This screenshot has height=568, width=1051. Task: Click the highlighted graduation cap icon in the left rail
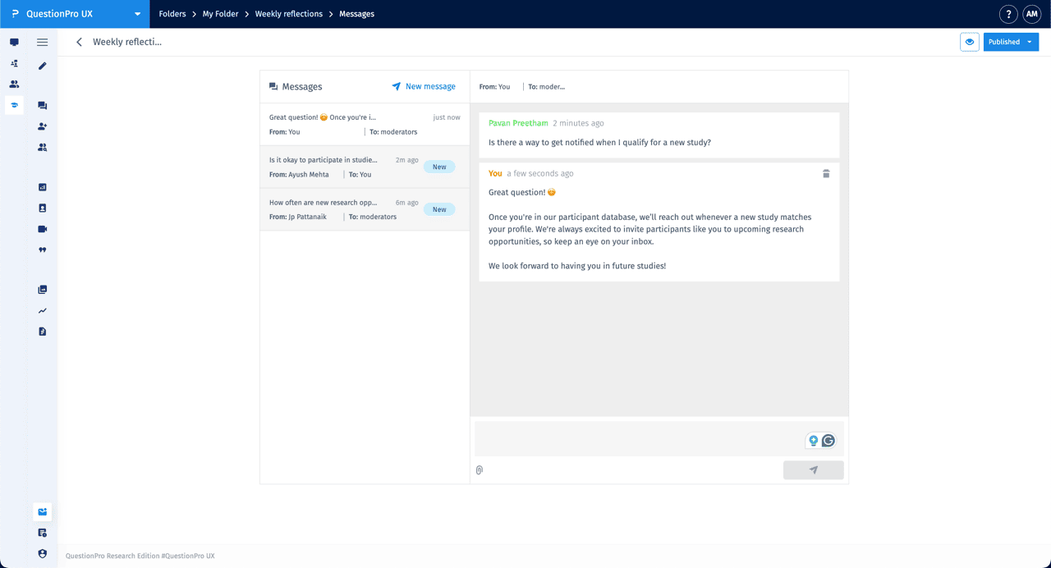pyautogui.click(x=14, y=105)
